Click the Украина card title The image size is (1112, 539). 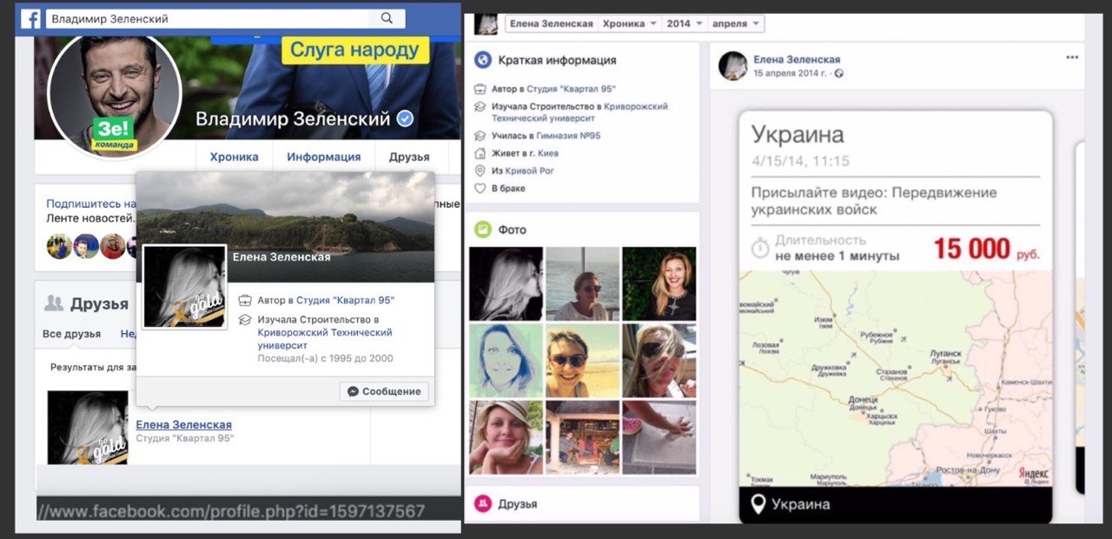point(798,135)
